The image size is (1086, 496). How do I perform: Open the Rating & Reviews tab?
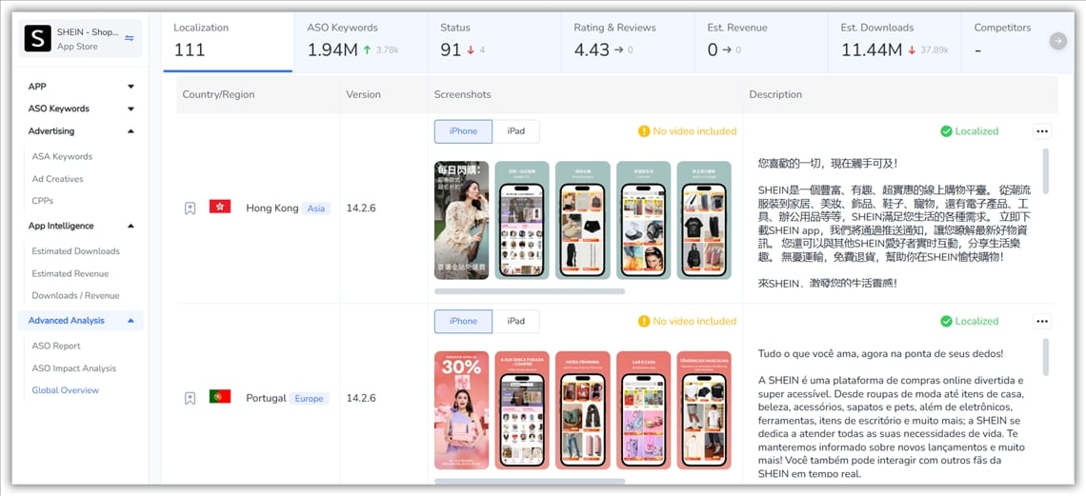(628, 40)
